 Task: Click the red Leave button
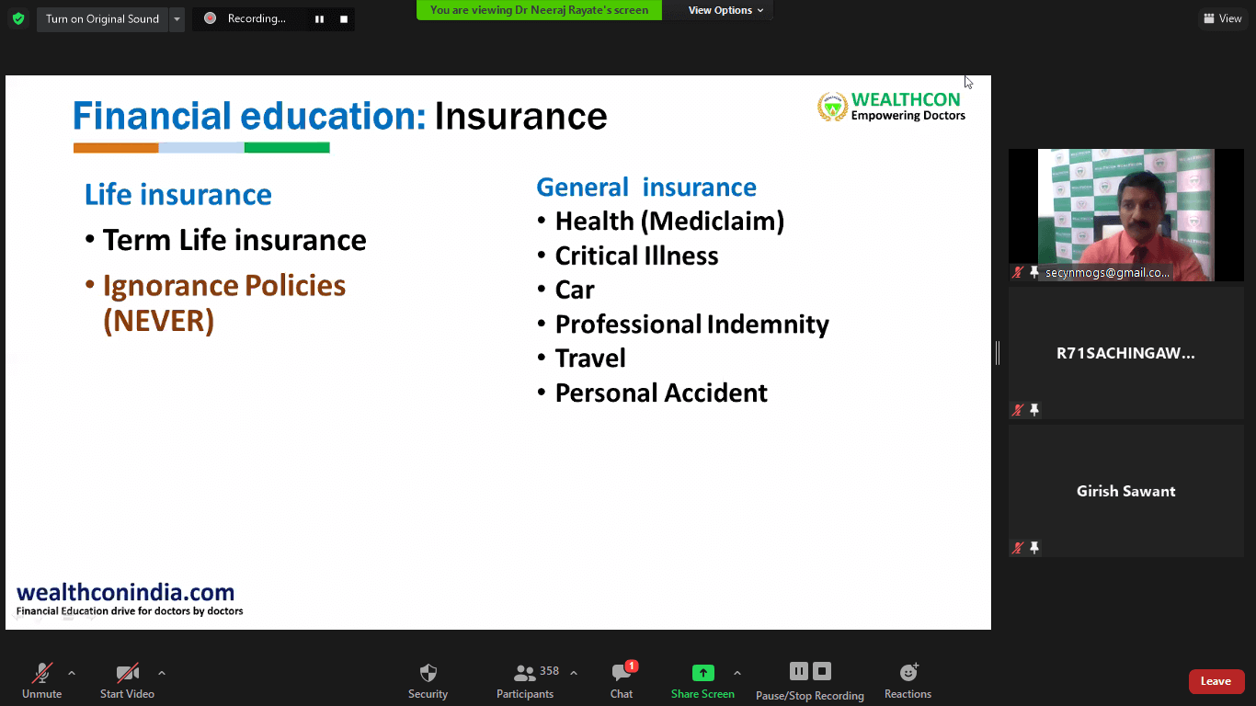(x=1216, y=681)
